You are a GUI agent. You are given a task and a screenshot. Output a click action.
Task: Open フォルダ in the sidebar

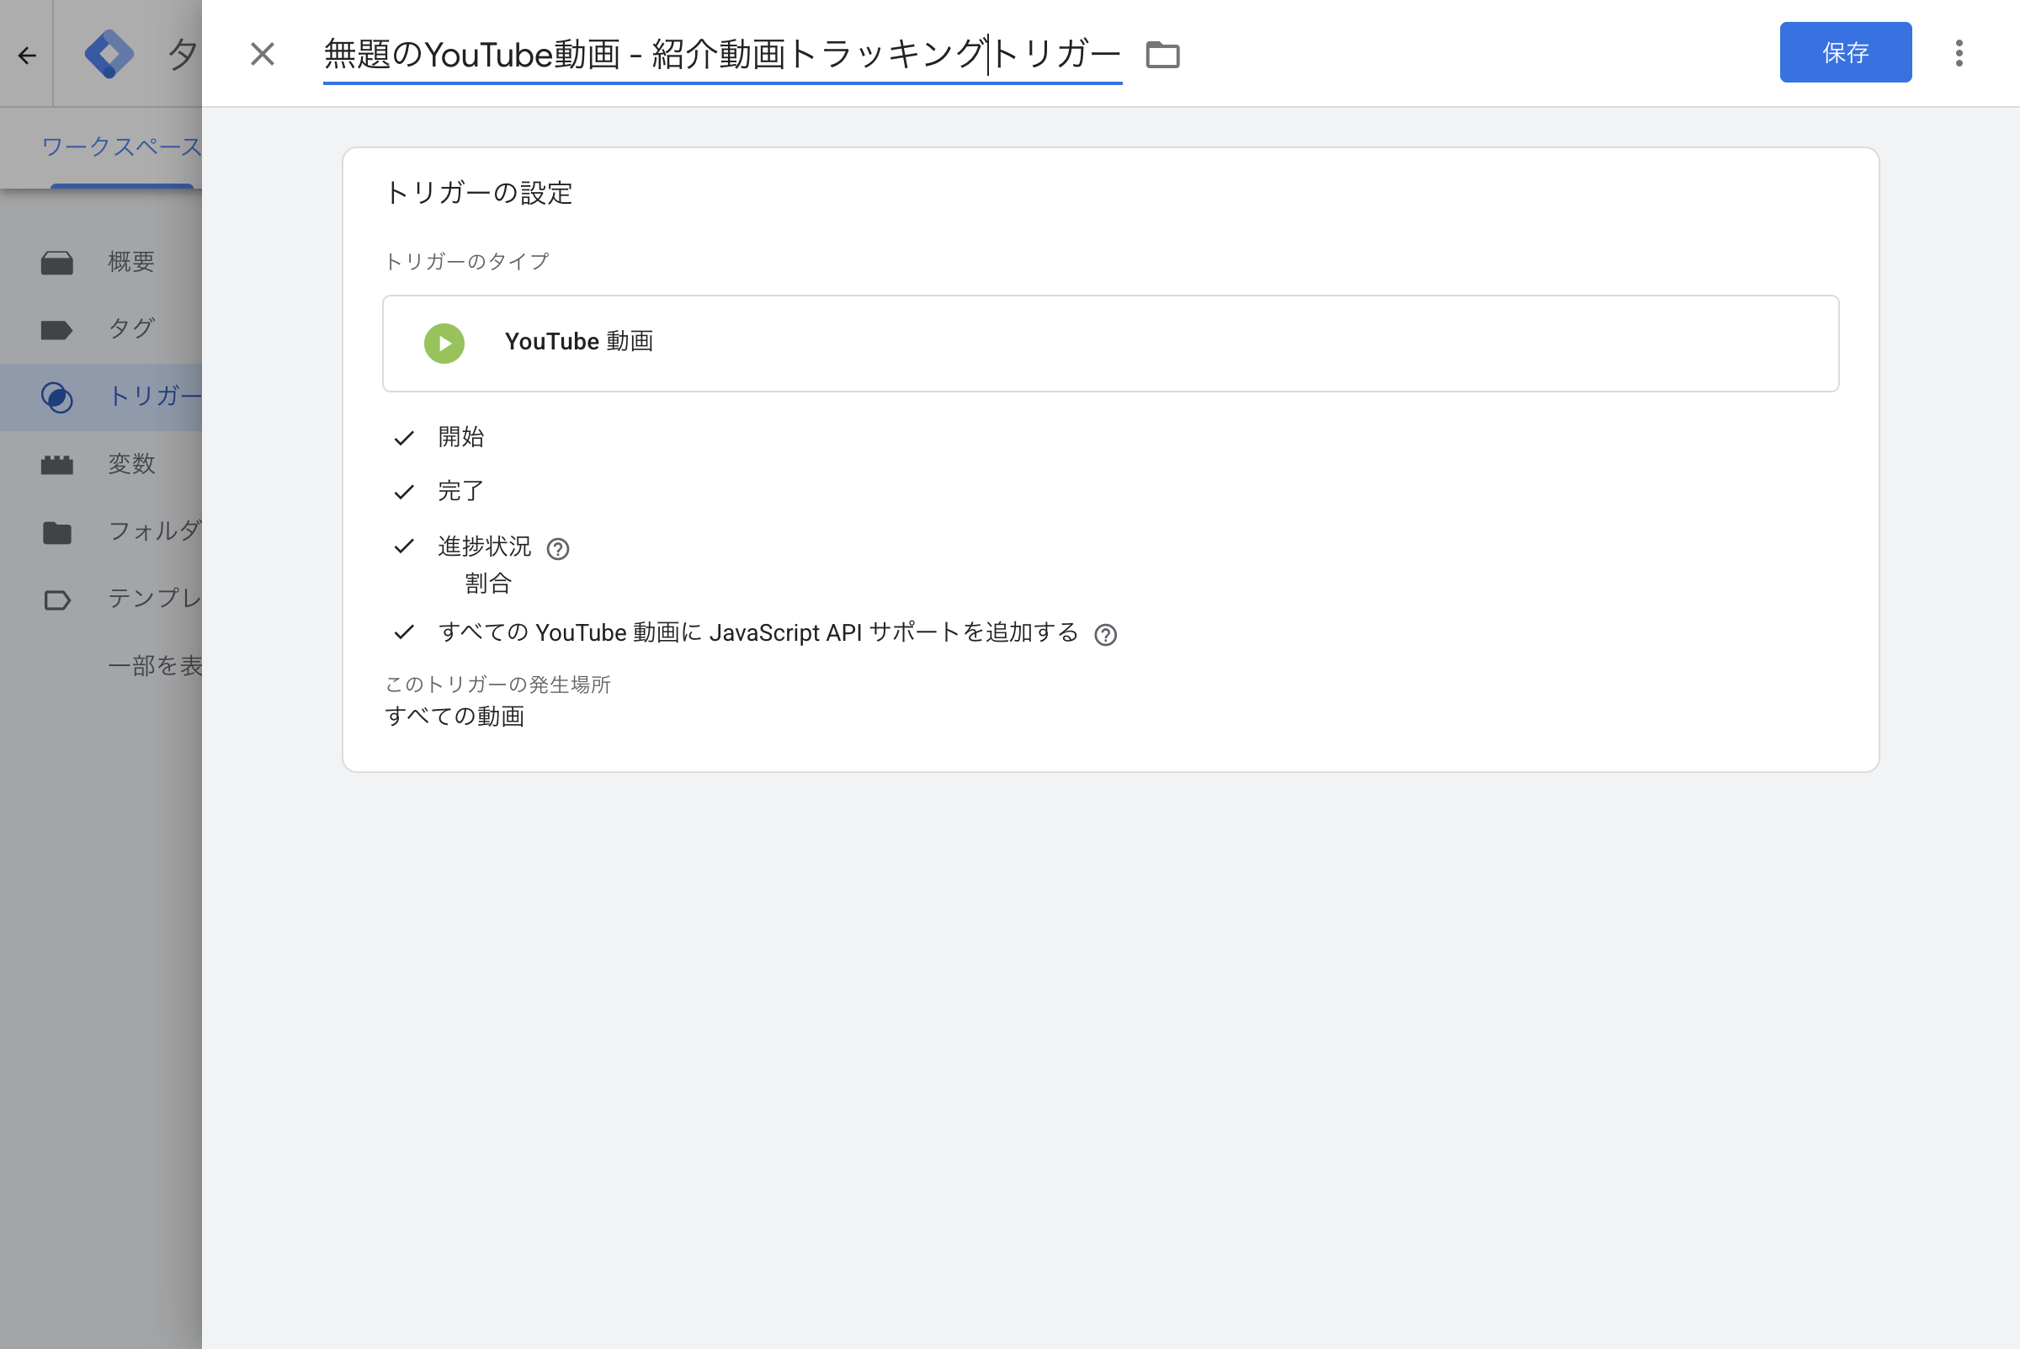[x=155, y=531]
